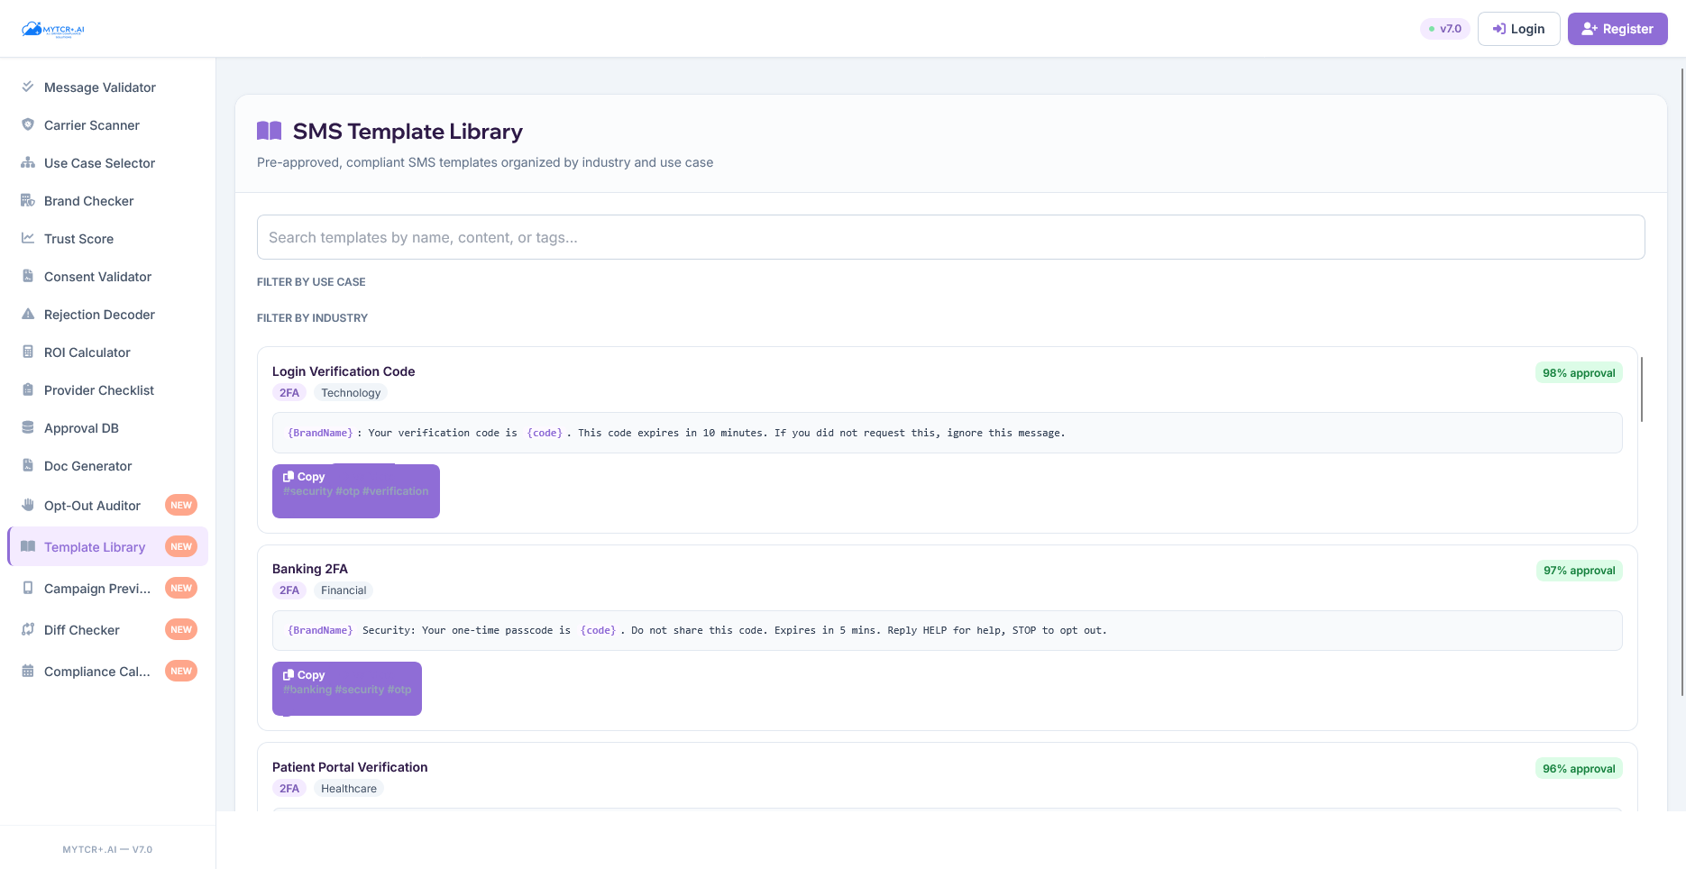
Task: Select the Use Case Selector tool
Action: (x=99, y=162)
